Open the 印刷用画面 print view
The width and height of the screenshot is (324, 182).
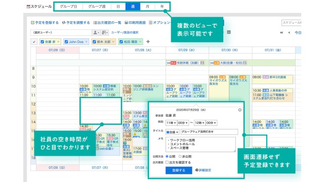pyautogui.click(x=135, y=22)
